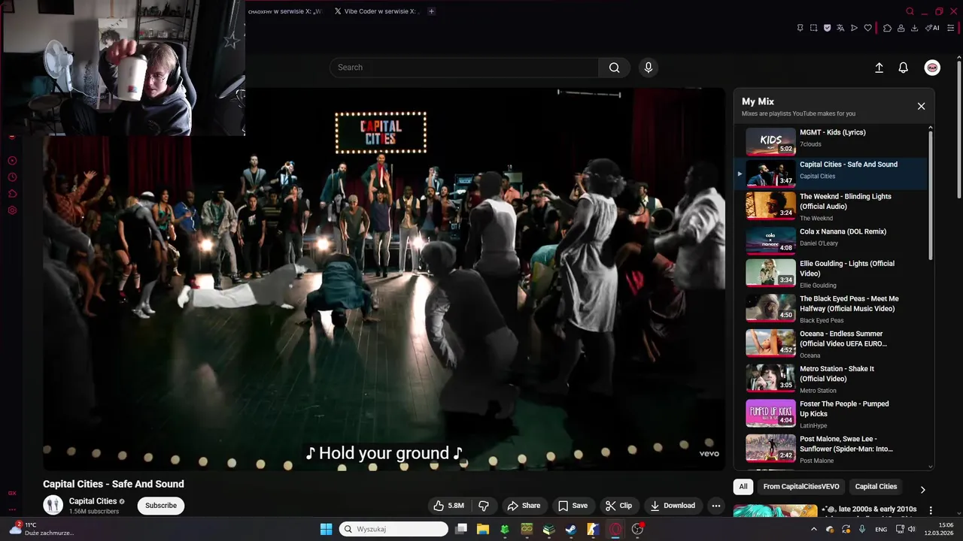Close the My Mix playlist panel
The height and width of the screenshot is (541, 963).
click(921, 106)
